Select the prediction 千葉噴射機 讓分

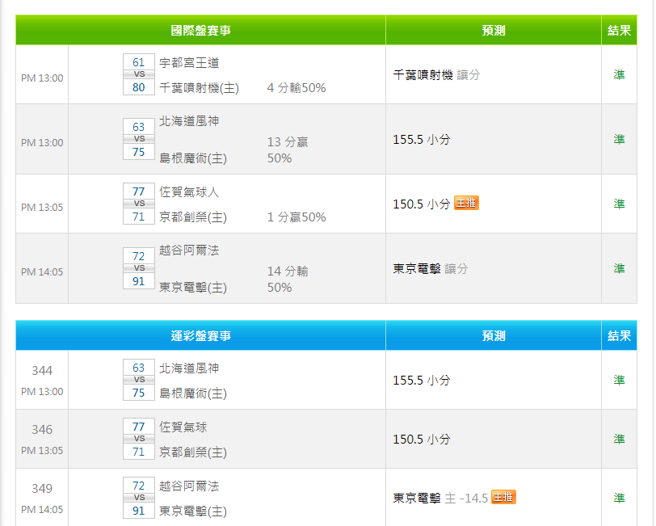coord(436,75)
